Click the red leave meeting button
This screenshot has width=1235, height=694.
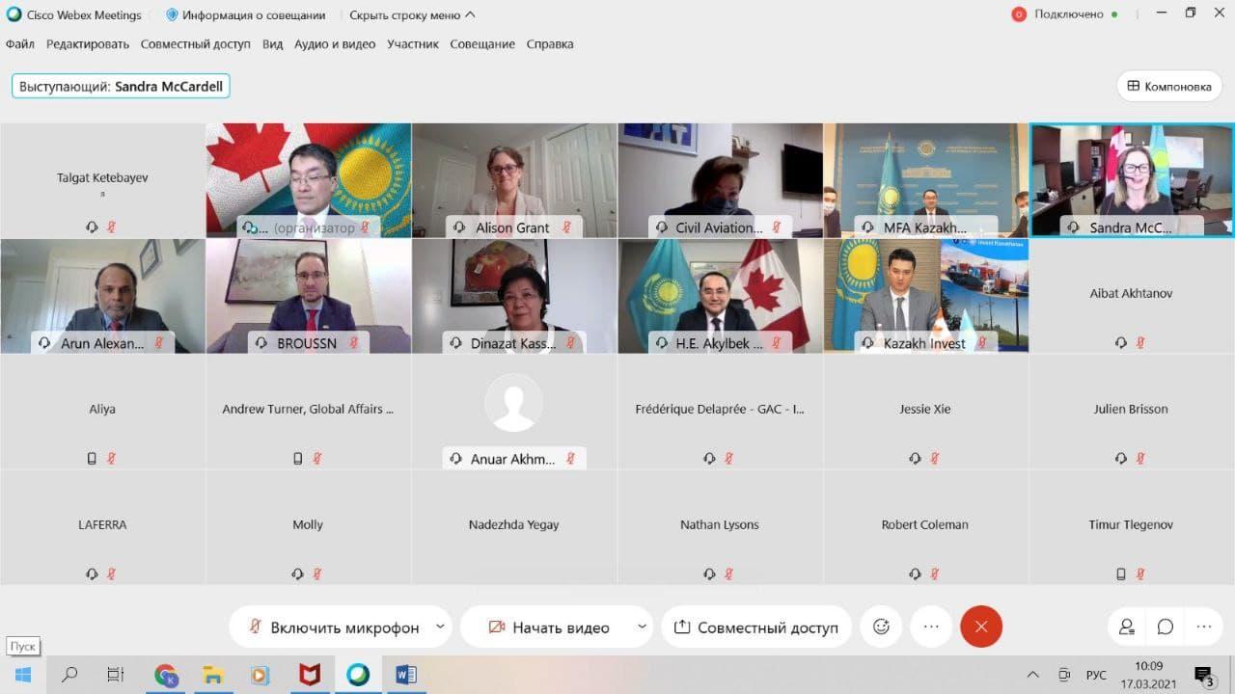coord(981,627)
